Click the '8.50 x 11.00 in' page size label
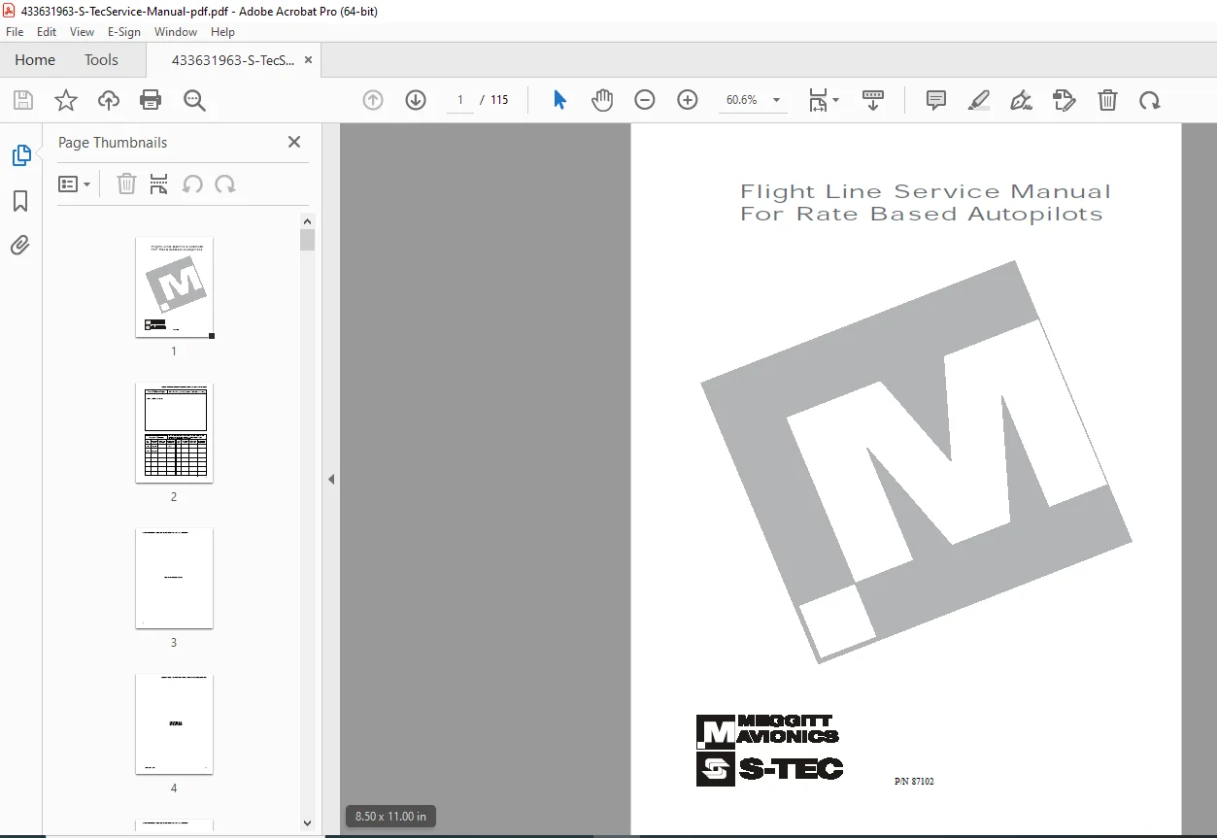 point(390,817)
